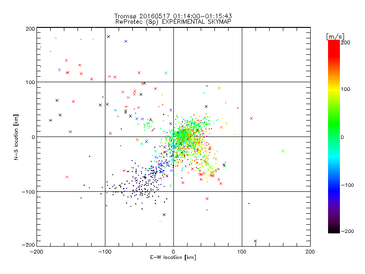Screen dimensions: 365x274
Task: Click the -200 tick label on the colorbar
Action: 348,231
